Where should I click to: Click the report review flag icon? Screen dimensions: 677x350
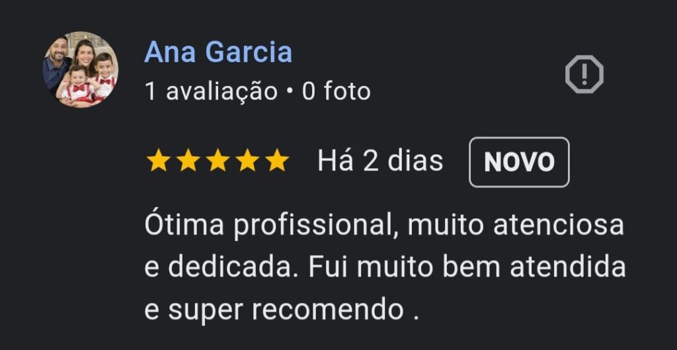coord(584,74)
